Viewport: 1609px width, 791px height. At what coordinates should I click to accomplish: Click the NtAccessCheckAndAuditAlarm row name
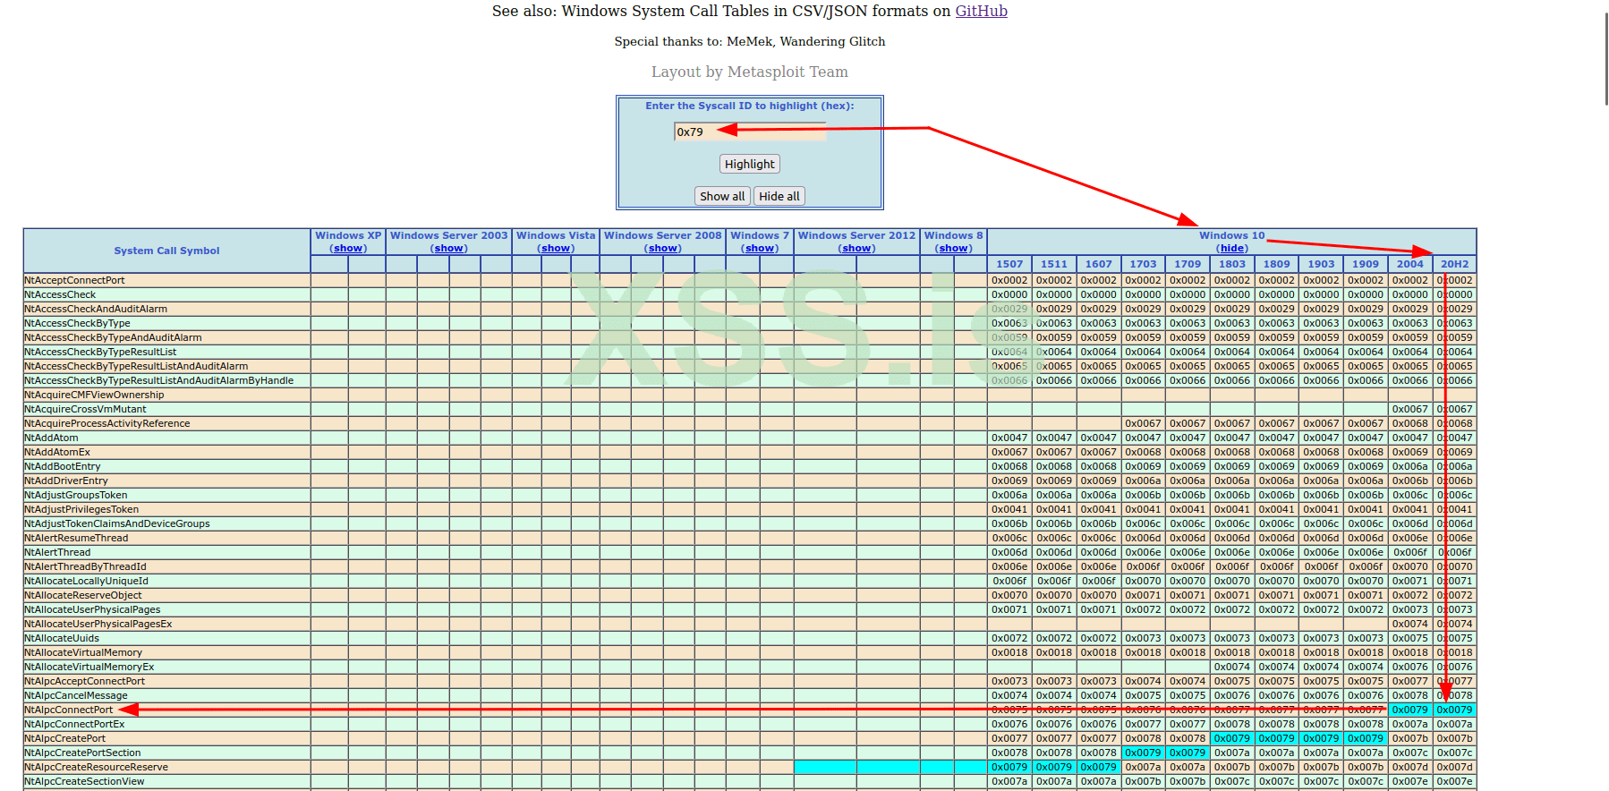[96, 309]
